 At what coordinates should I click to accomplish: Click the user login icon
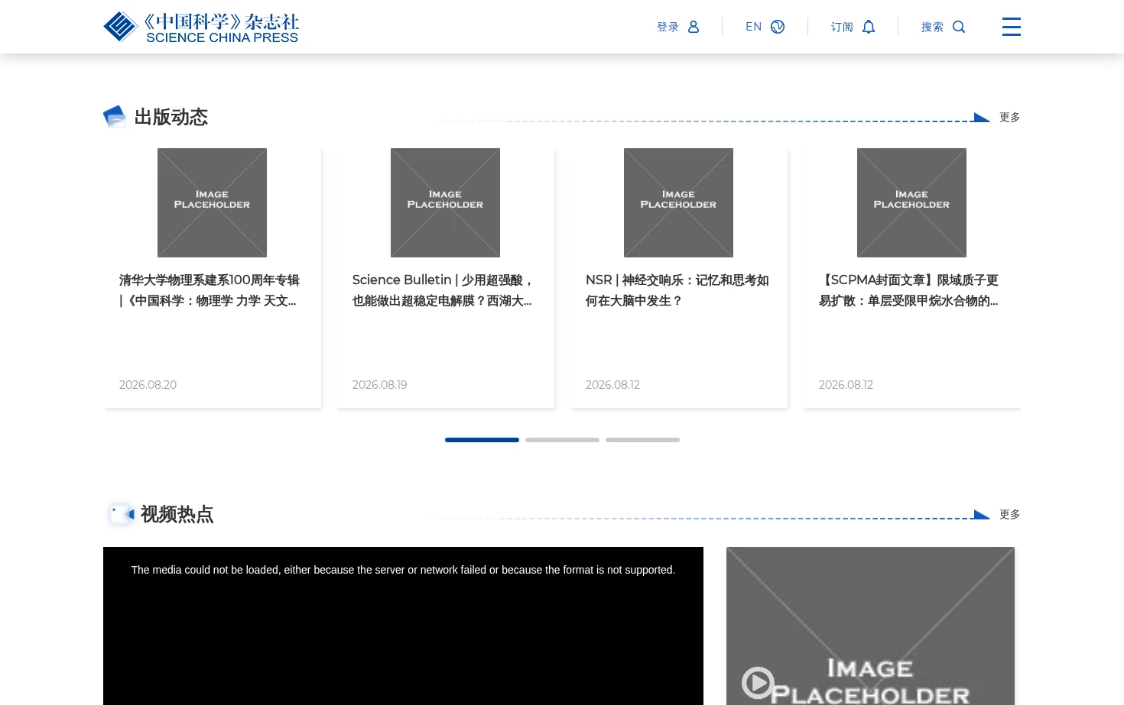pyautogui.click(x=694, y=27)
